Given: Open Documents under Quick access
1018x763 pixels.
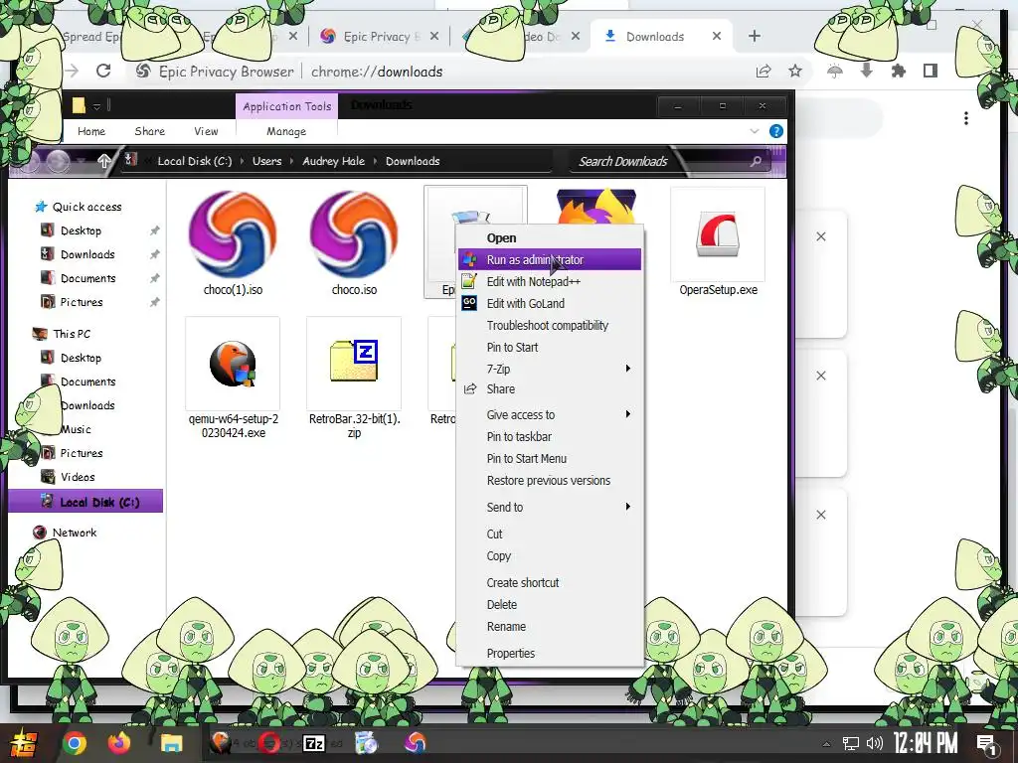Looking at the screenshot, I should coord(88,278).
